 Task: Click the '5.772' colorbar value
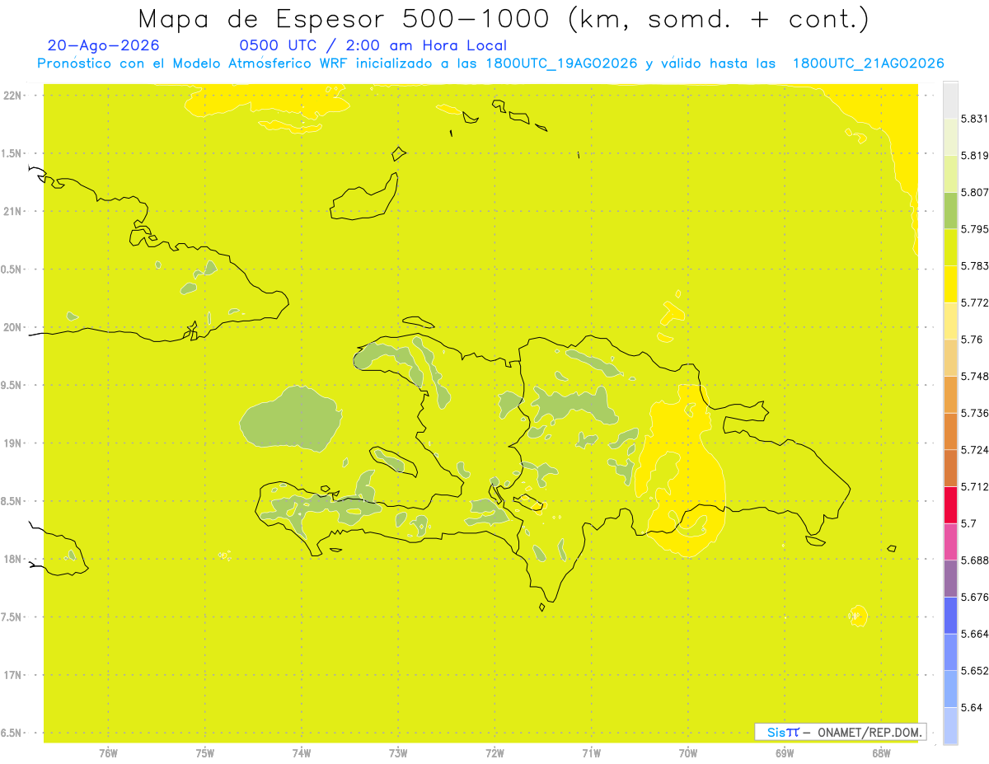tap(974, 303)
